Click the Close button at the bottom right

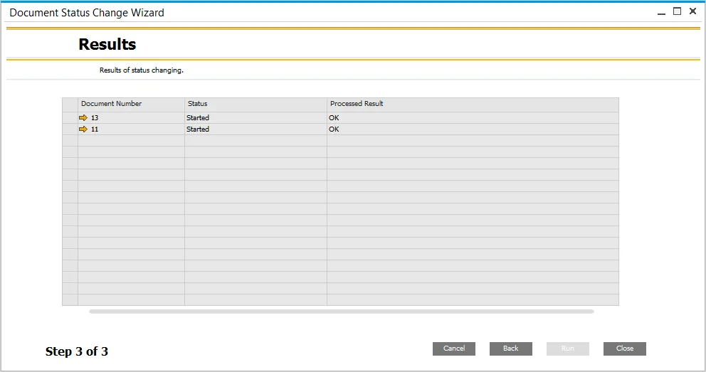pyautogui.click(x=624, y=349)
